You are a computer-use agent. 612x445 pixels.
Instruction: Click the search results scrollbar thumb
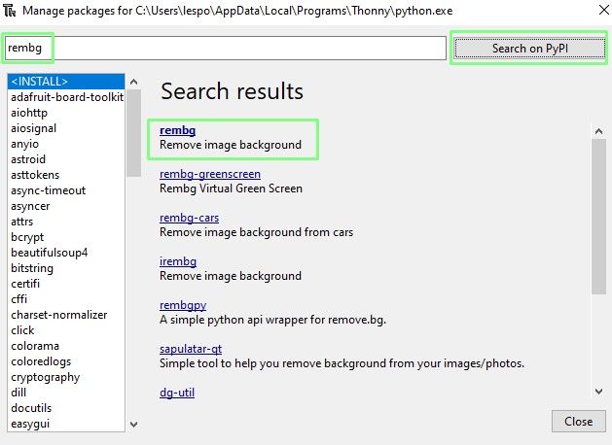tap(598, 217)
